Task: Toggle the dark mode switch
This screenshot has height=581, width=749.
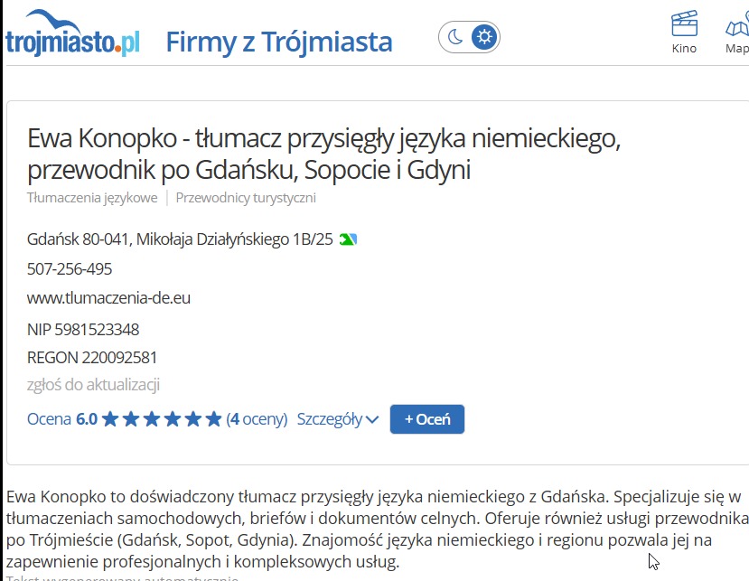Action: (x=469, y=36)
